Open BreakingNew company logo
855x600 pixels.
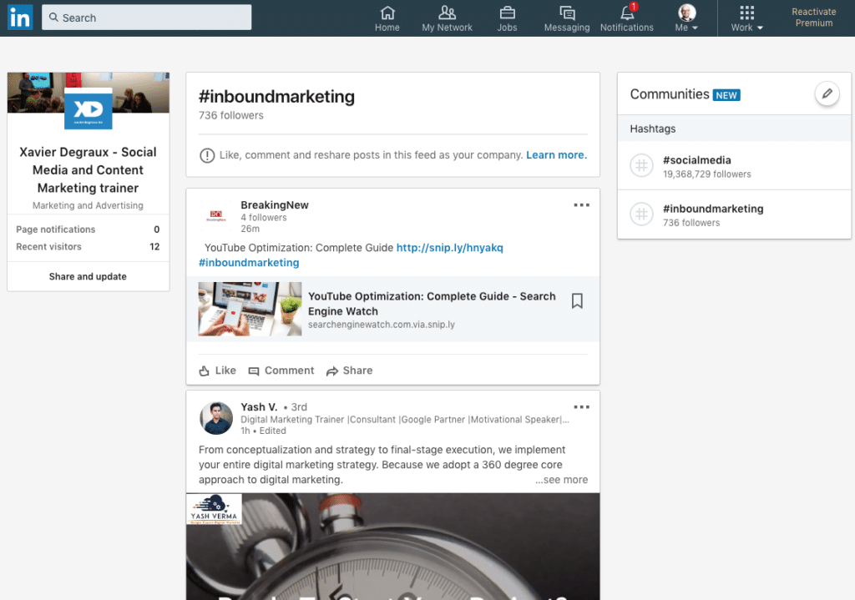(x=216, y=216)
